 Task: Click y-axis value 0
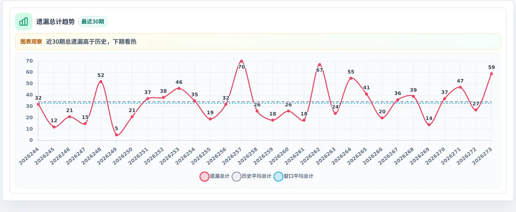[x=31, y=140]
